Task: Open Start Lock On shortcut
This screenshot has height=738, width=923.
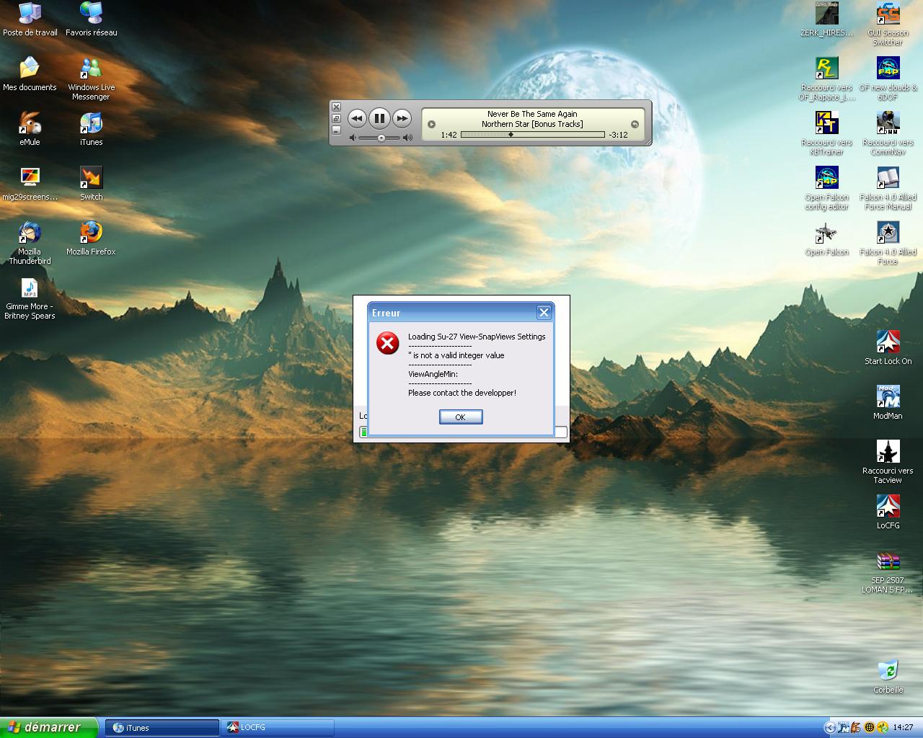Action: (888, 342)
